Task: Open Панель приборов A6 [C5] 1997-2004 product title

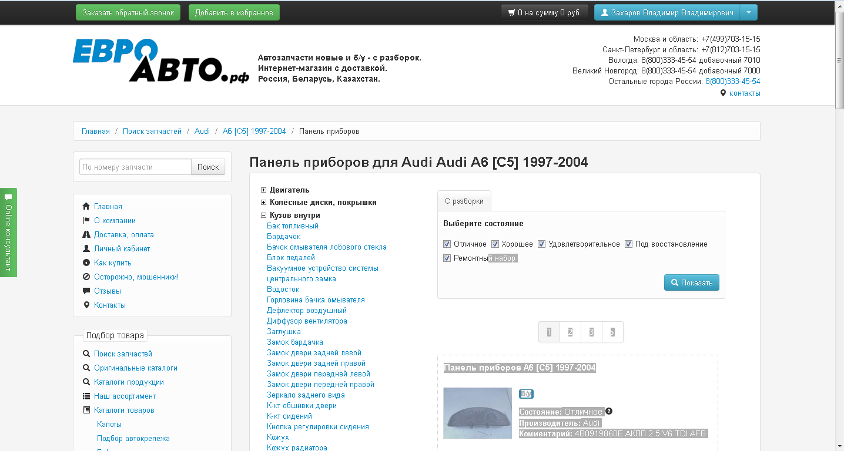Action: (x=520, y=368)
